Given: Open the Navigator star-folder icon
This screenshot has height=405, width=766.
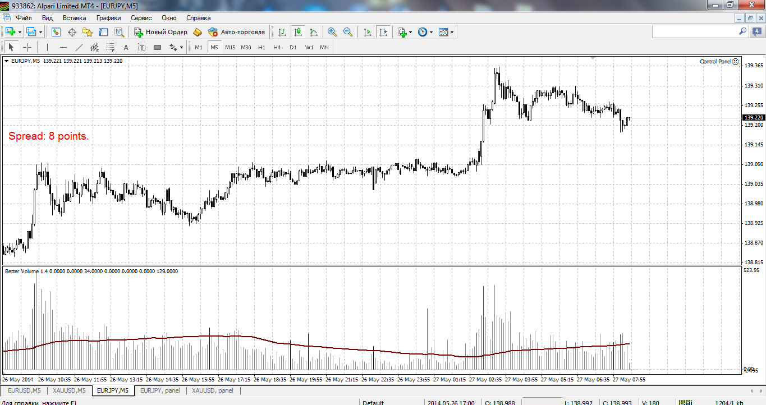Looking at the screenshot, I should click(x=88, y=32).
